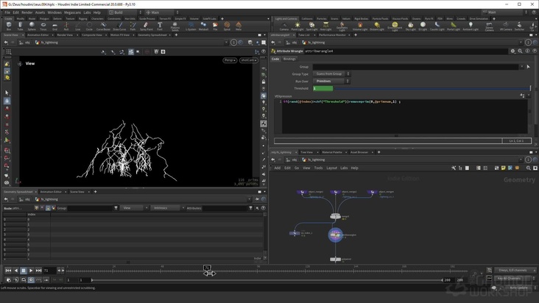Open the L-System shelf tool
The width and height of the screenshot is (539, 303).
[x=191, y=26]
